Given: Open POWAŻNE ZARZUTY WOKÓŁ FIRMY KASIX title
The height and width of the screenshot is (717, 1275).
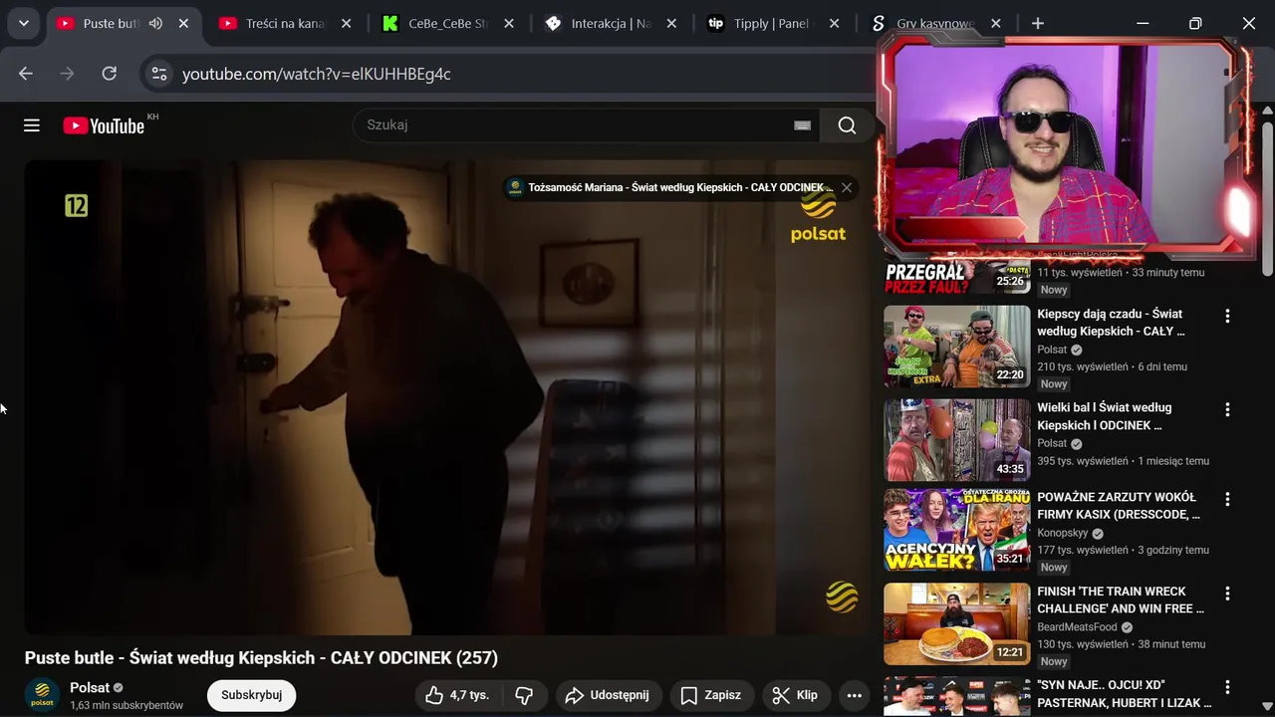Looking at the screenshot, I should pos(1119,505).
